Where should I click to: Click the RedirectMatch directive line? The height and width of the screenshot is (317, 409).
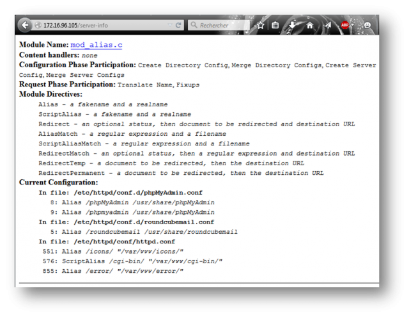click(197, 154)
